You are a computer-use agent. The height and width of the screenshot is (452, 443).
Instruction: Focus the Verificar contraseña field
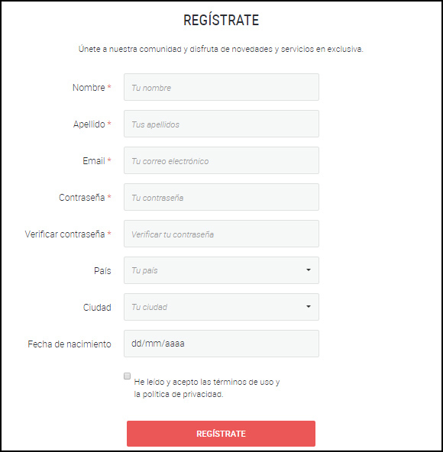tap(221, 234)
